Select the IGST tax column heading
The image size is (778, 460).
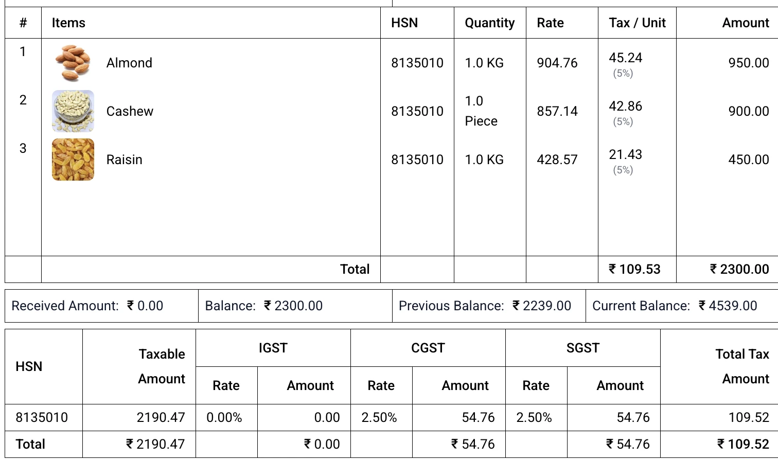(x=273, y=348)
